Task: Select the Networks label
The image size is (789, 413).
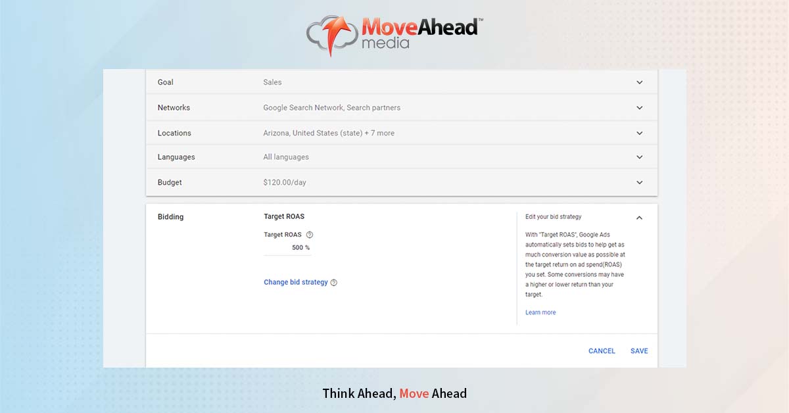Action: click(174, 107)
